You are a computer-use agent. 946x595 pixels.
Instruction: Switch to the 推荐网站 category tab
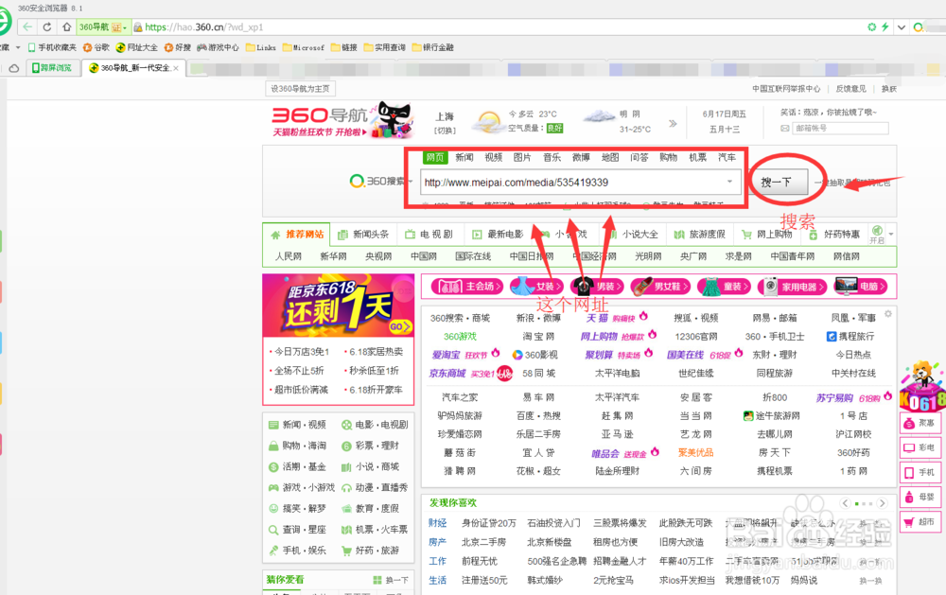[297, 235]
